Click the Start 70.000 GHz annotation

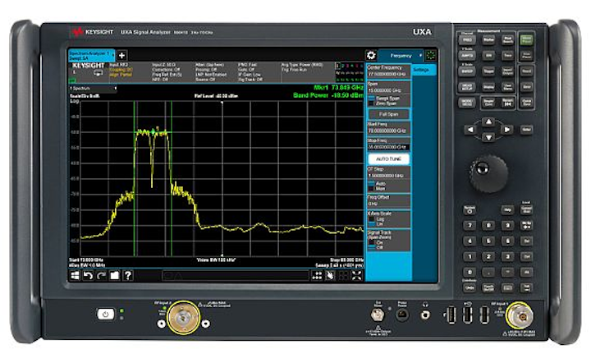(86, 260)
